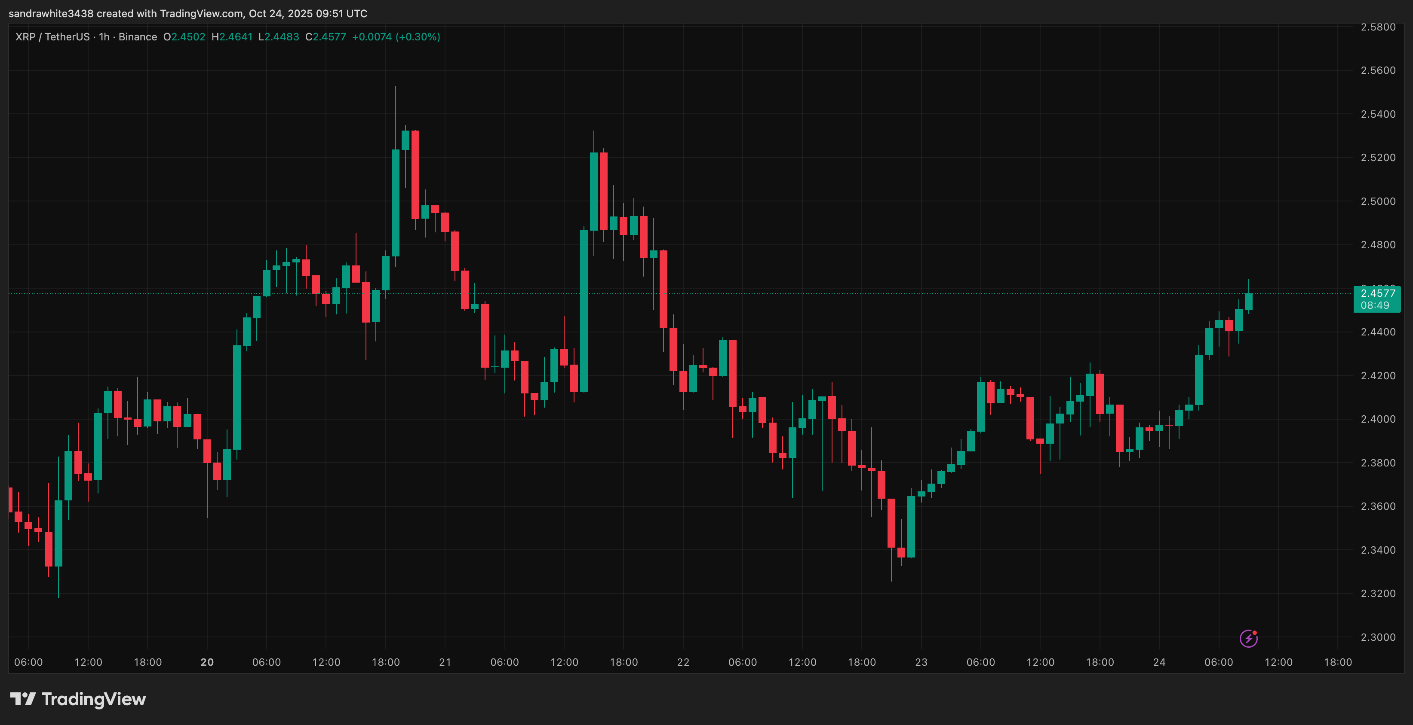Click the high value H2.4641
The image size is (1413, 725).
click(x=232, y=37)
